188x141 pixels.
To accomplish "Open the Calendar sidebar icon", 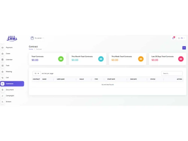I will (x=2, y=60).
